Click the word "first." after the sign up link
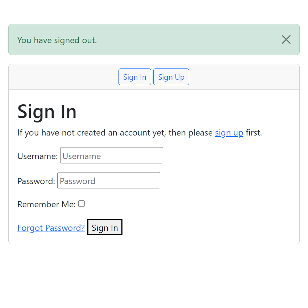This screenshot has height=308, width=308. tap(254, 133)
